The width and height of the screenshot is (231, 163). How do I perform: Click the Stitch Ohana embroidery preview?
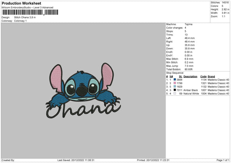[84, 91]
